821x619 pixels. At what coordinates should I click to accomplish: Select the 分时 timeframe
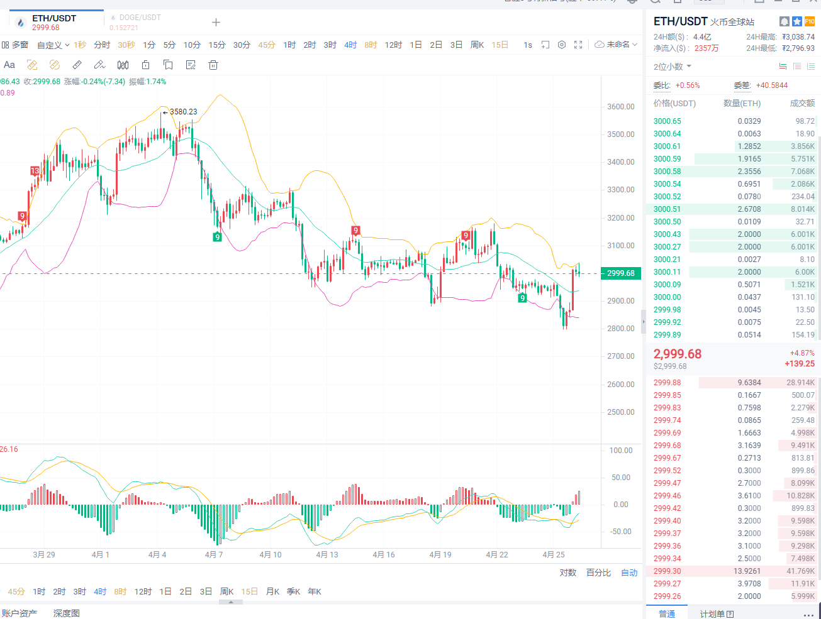point(102,45)
